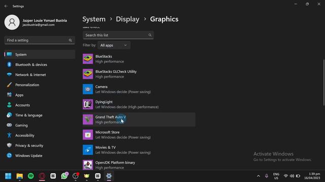Open File Explorer from the taskbar

[x=20, y=176]
